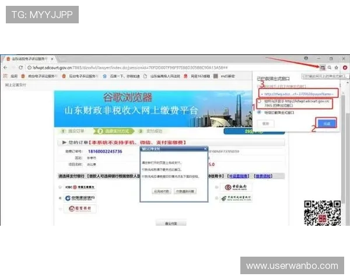Click the site info icon before the URL
The height and width of the screenshot is (280, 350).
[x=29, y=68]
